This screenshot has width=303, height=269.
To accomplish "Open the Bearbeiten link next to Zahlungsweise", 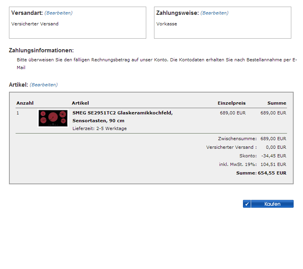I will (214, 13).
